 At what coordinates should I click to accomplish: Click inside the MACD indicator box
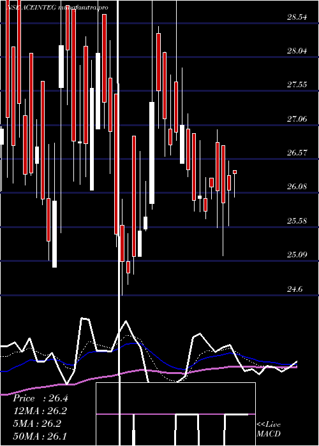coord(175,414)
